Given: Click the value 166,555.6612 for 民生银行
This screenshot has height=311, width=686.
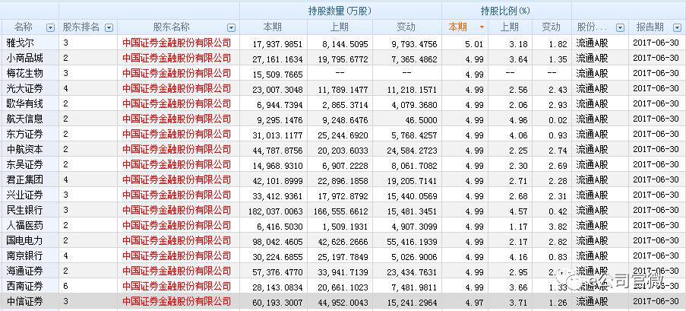Looking at the screenshot, I should point(341,211).
